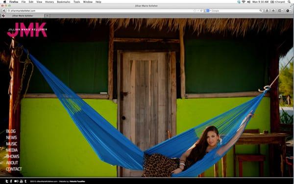Image resolution: width=294 pixels, height=184 pixels.
Task: Open the Twitter link in the footer
Action: pyautogui.click(x=7, y=181)
